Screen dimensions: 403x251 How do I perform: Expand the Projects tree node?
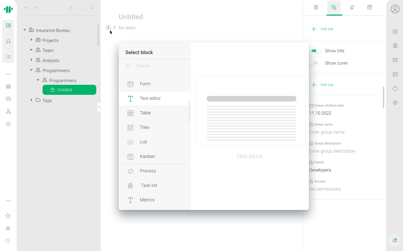pyautogui.click(x=31, y=40)
